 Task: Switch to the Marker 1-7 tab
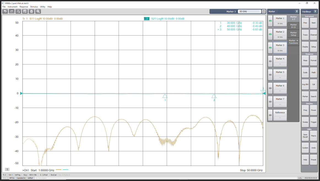point(294,18)
